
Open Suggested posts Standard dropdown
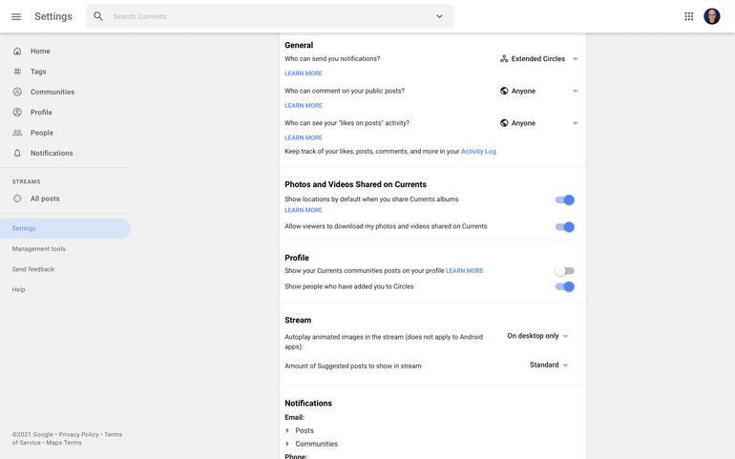(x=549, y=365)
